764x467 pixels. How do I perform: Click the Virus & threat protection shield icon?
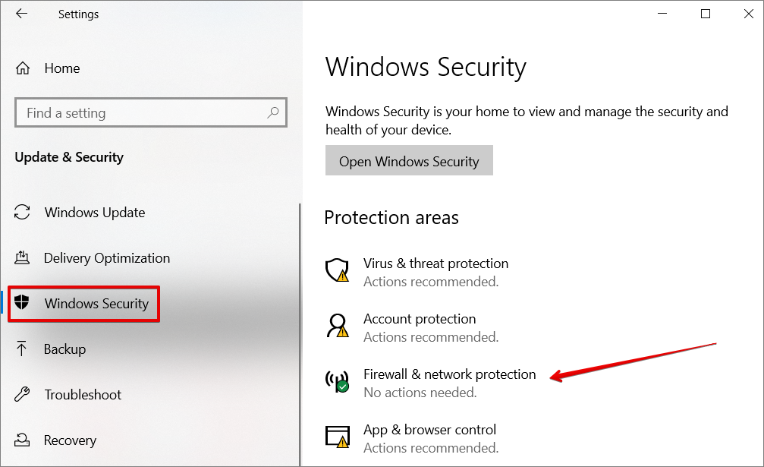click(336, 270)
